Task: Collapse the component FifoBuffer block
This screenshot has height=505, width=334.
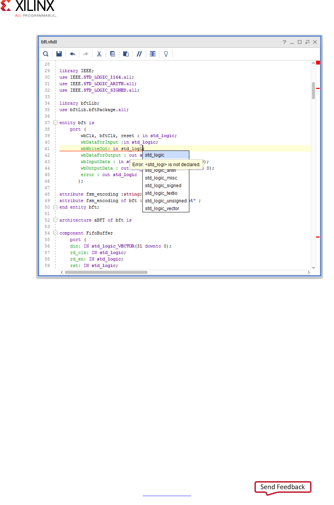Action: click(x=55, y=233)
